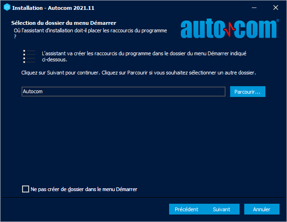This screenshot has height=222, width=287.
Task: Close the installer window
Action: tap(276, 7)
